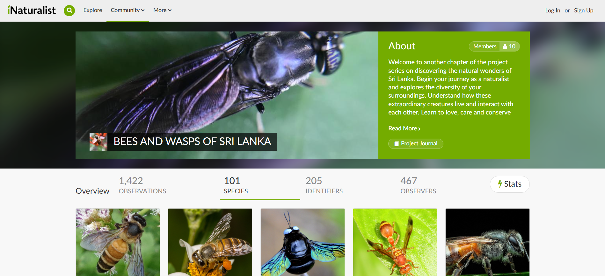Expand the Community dropdown menu
Screen dimensions: 605x276
(x=128, y=10)
